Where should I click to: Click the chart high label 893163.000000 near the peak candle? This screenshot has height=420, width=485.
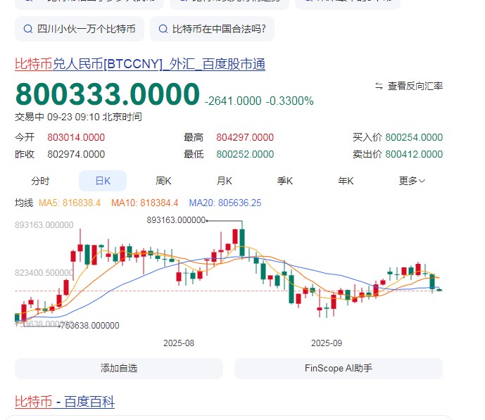click(x=176, y=220)
